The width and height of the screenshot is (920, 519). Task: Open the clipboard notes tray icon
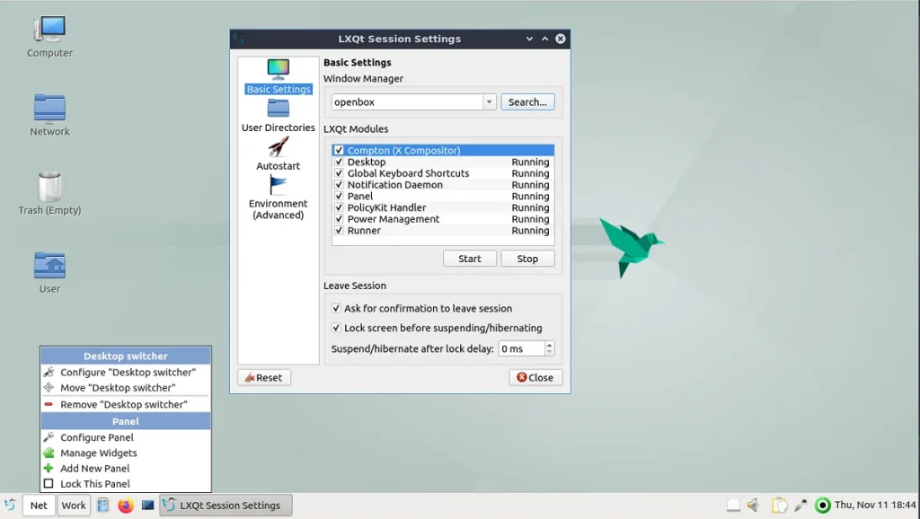tap(779, 505)
